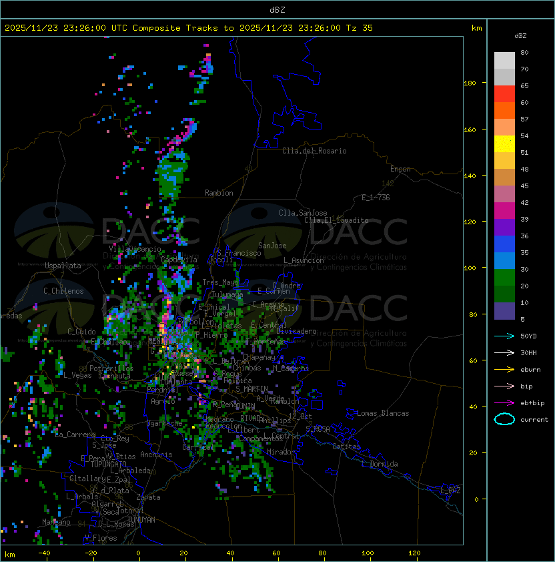Click the 'E_1-736' map label
Viewport: 555px width, 562px height.
tap(376, 198)
